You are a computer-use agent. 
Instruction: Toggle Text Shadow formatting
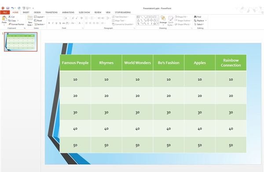click(x=60, y=23)
